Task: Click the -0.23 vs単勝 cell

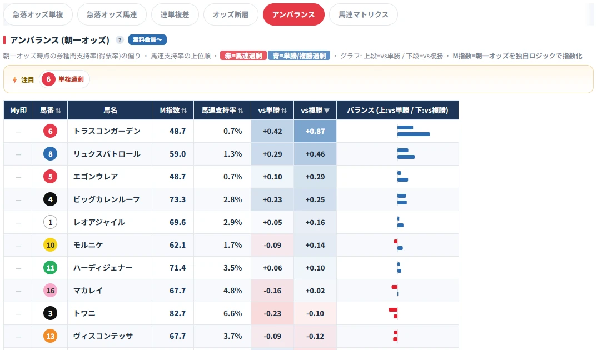Action: (272, 313)
